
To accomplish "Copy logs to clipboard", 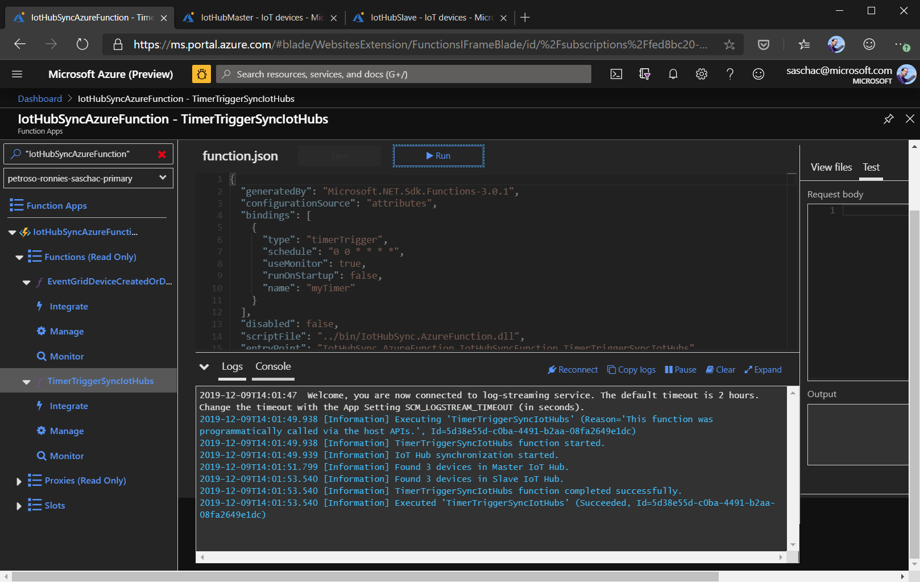I will tap(631, 370).
